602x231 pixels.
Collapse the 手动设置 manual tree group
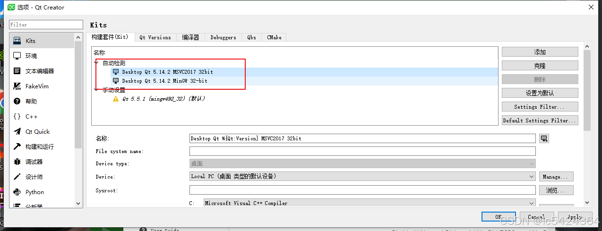click(97, 90)
